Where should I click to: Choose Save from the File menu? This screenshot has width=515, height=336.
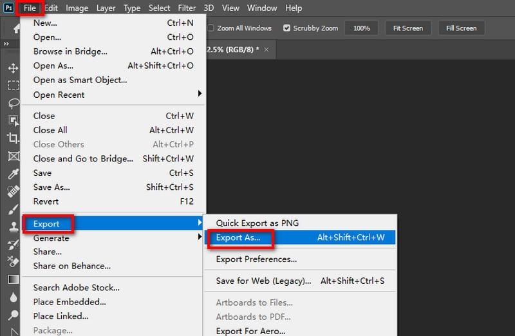[113, 173]
